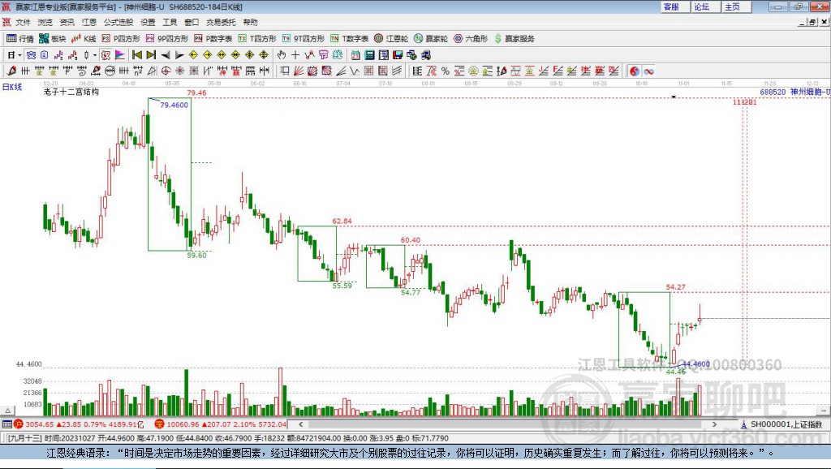Select the n² vertical lines tool
Screen dimensions: 831x469
coord(138,71)
